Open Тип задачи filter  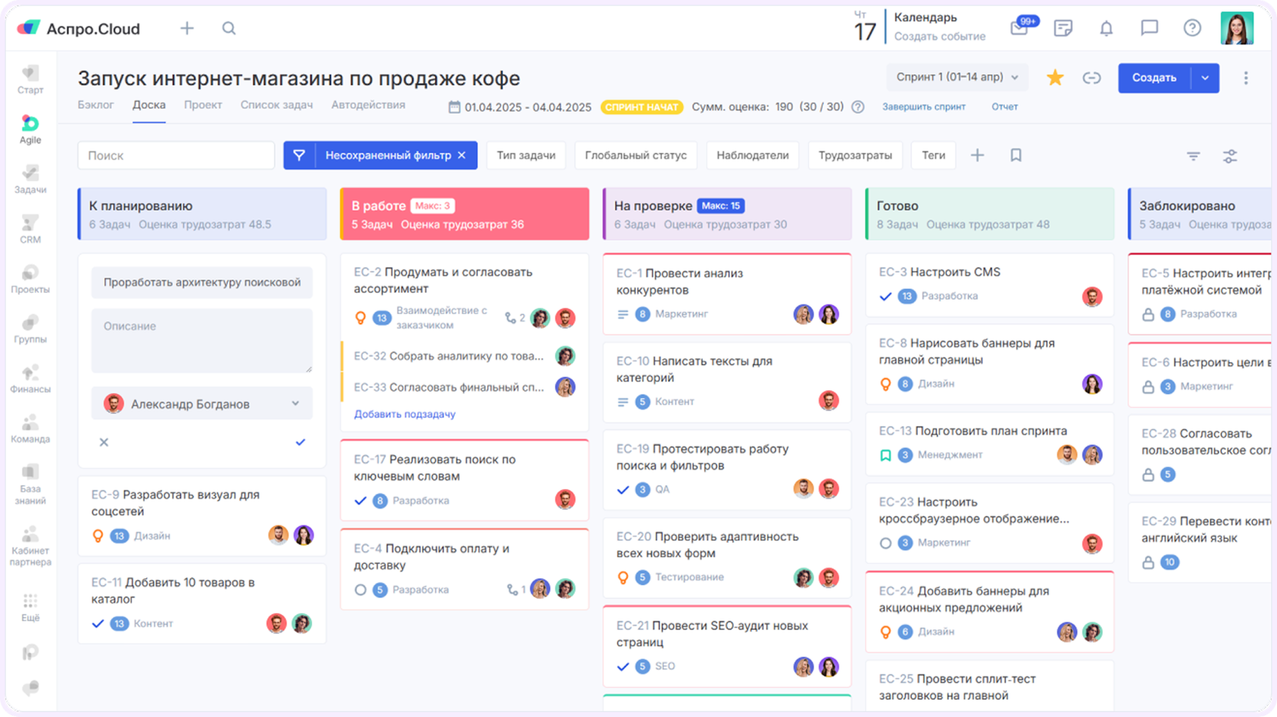tap(526, 155)
